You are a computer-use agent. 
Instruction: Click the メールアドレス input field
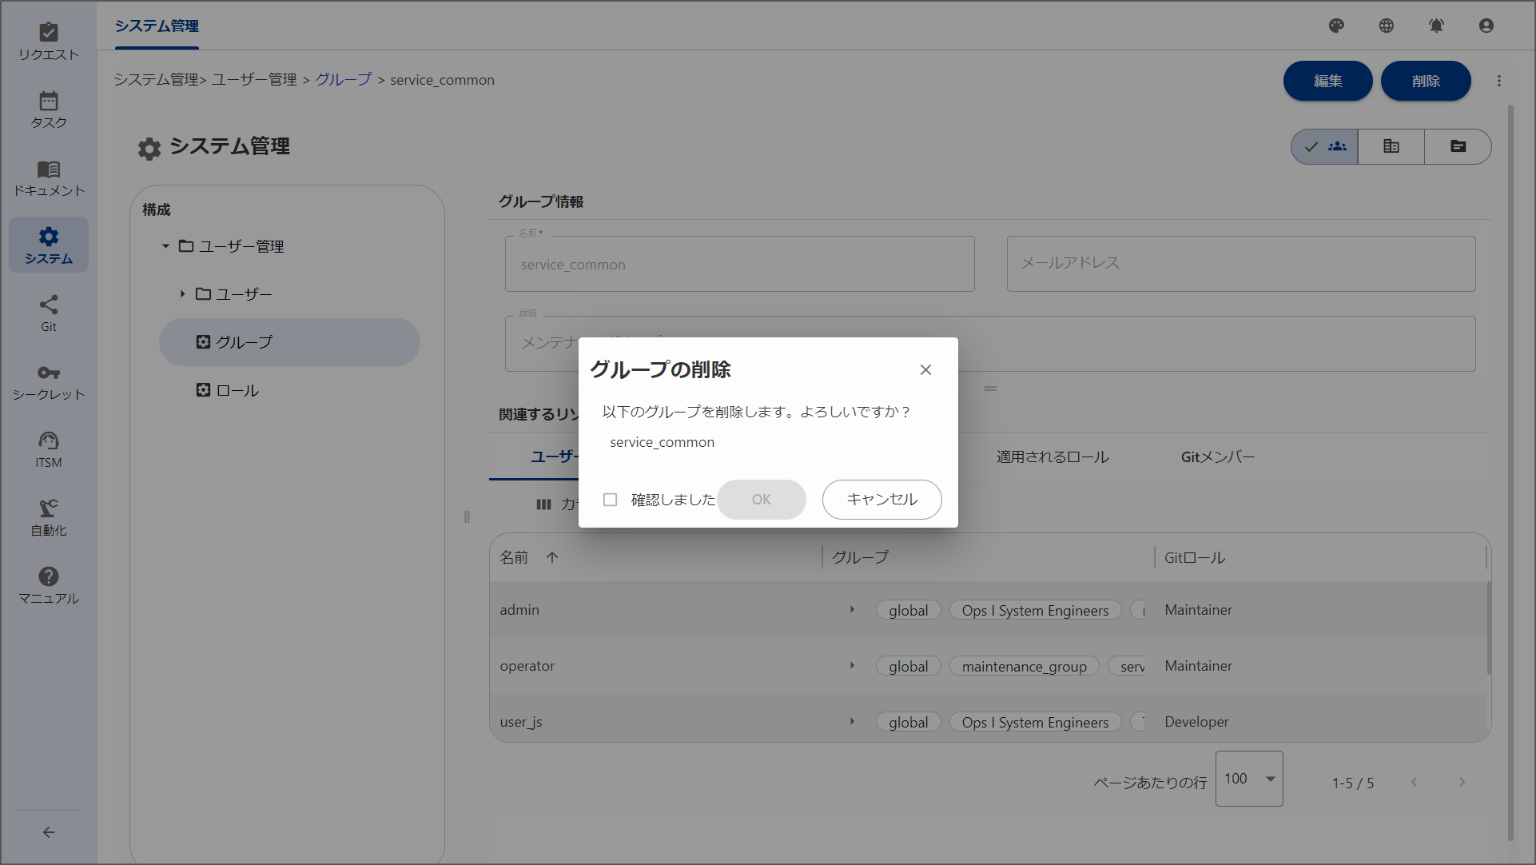[x=1241, y=264]
